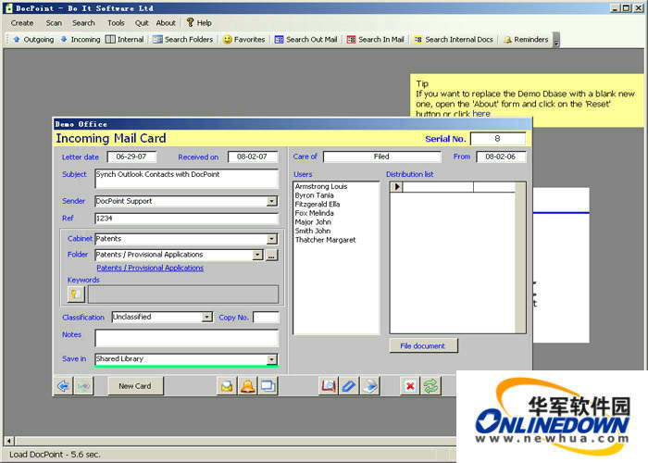The height and width of the screenshot is (463, 648).
Task: Select user Fitzgerald Ella
Action: tap(317, 205)
